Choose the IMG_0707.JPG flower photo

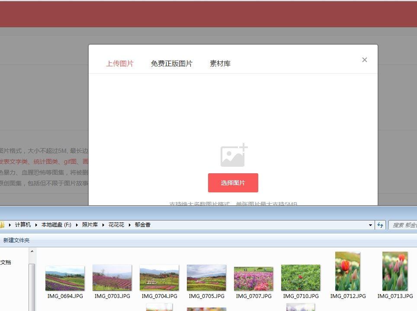[x=253, y=278]
